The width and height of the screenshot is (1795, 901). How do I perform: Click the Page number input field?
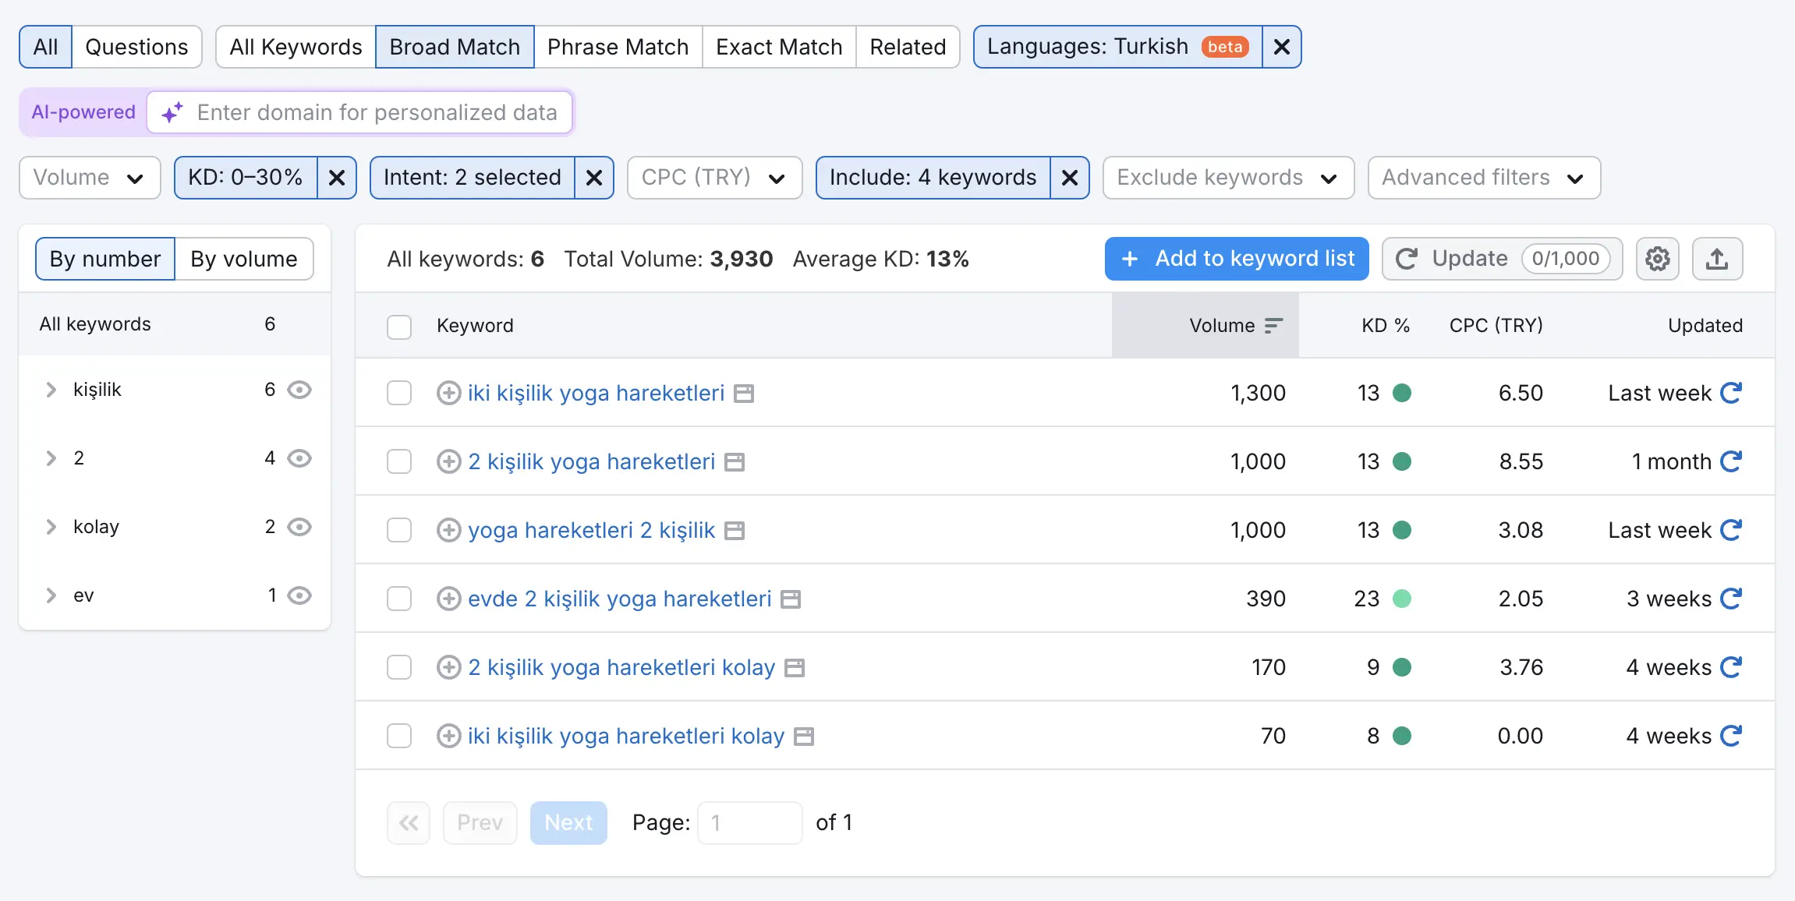point(749,823)
